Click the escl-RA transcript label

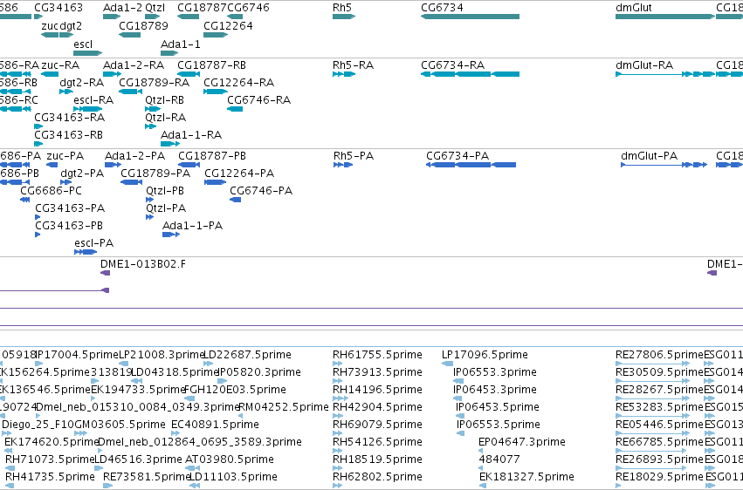(x=93, y=99)
